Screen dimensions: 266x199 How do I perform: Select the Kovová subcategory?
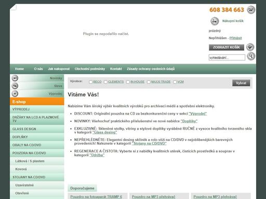click(x=37, y=169)
